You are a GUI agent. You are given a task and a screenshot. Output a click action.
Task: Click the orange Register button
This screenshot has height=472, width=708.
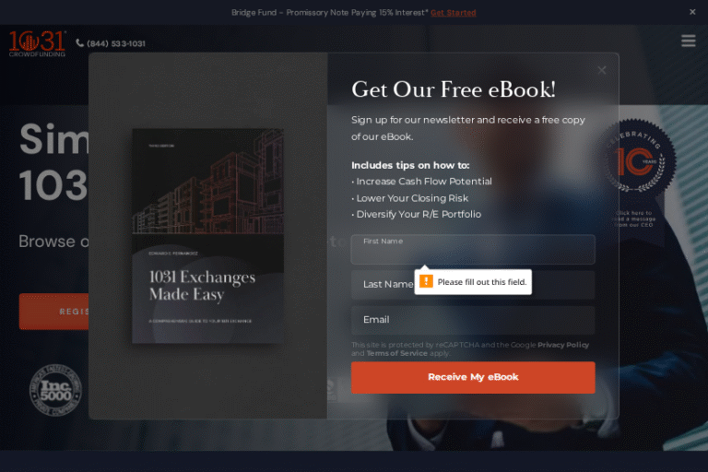pyautogui.click(x=54, y=312)
